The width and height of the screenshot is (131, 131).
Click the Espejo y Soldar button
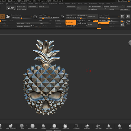click(98, 9)
